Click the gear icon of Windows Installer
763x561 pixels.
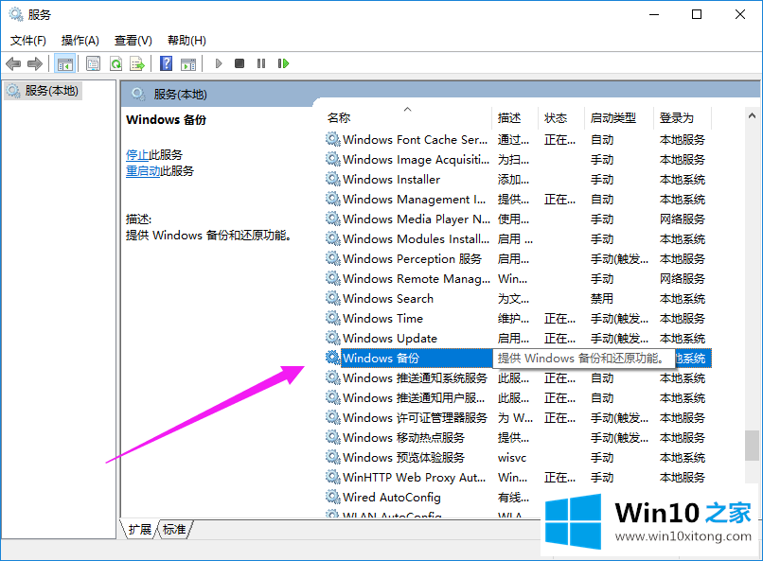[333, 179]
